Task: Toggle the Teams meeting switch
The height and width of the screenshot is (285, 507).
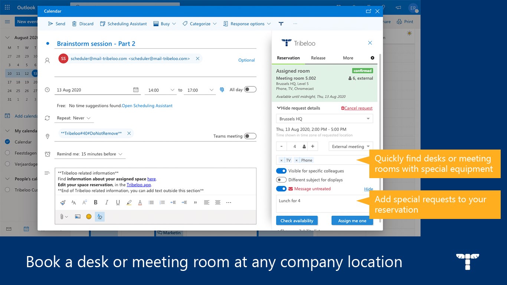Action: 250,136
